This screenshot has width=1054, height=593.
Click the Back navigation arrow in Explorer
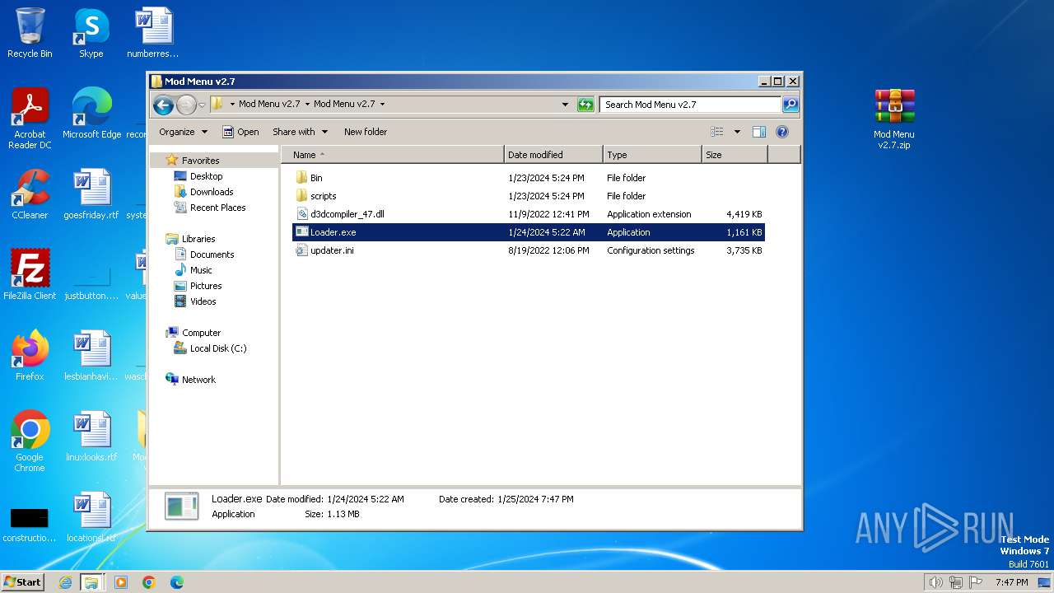[x=163, y=105]
